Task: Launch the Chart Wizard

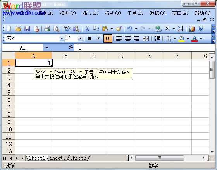Action: (192, 29)
